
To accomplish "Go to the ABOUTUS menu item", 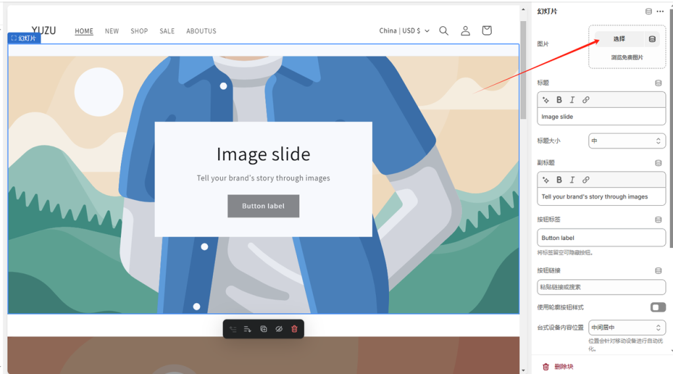I will click(x=201, y=31).
